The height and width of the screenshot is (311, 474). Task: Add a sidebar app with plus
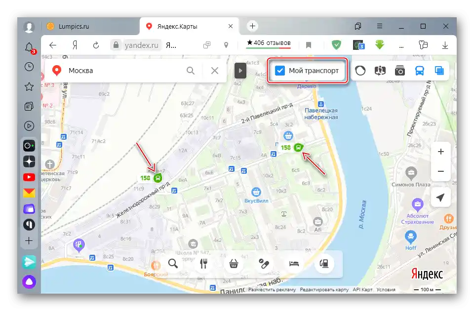click(x=29, y=240)
